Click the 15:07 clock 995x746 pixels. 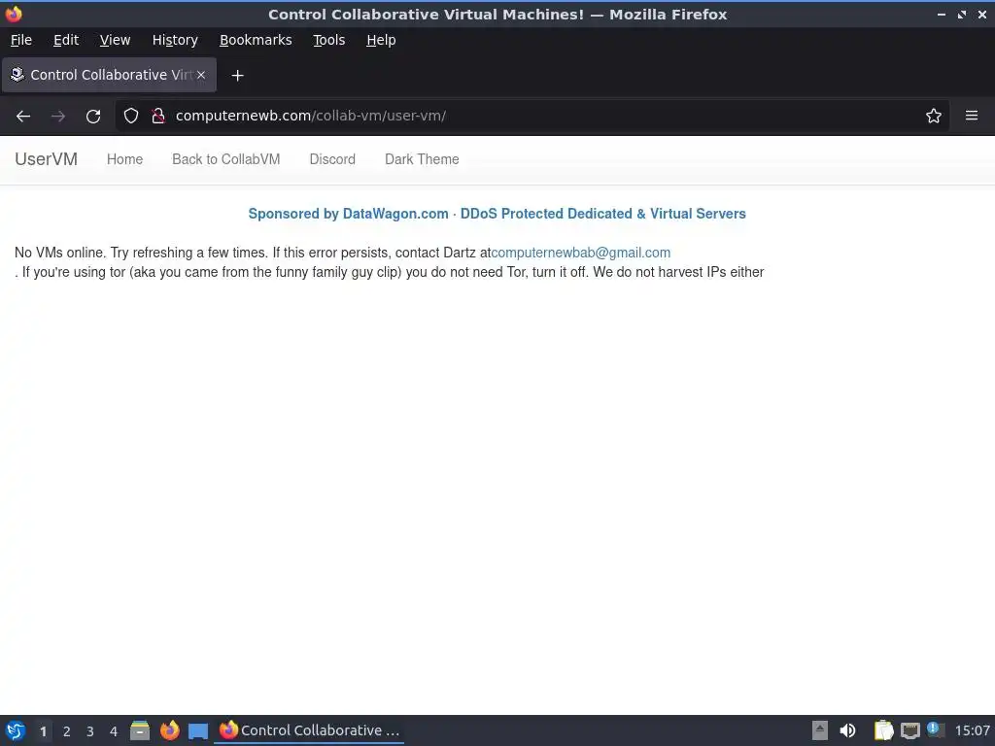972,730
